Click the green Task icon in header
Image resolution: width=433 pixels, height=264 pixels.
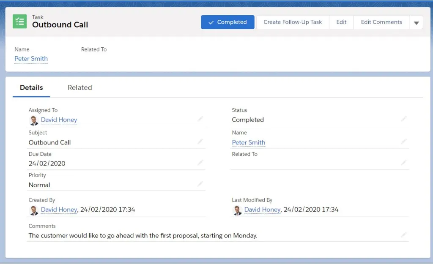[19, 22]
